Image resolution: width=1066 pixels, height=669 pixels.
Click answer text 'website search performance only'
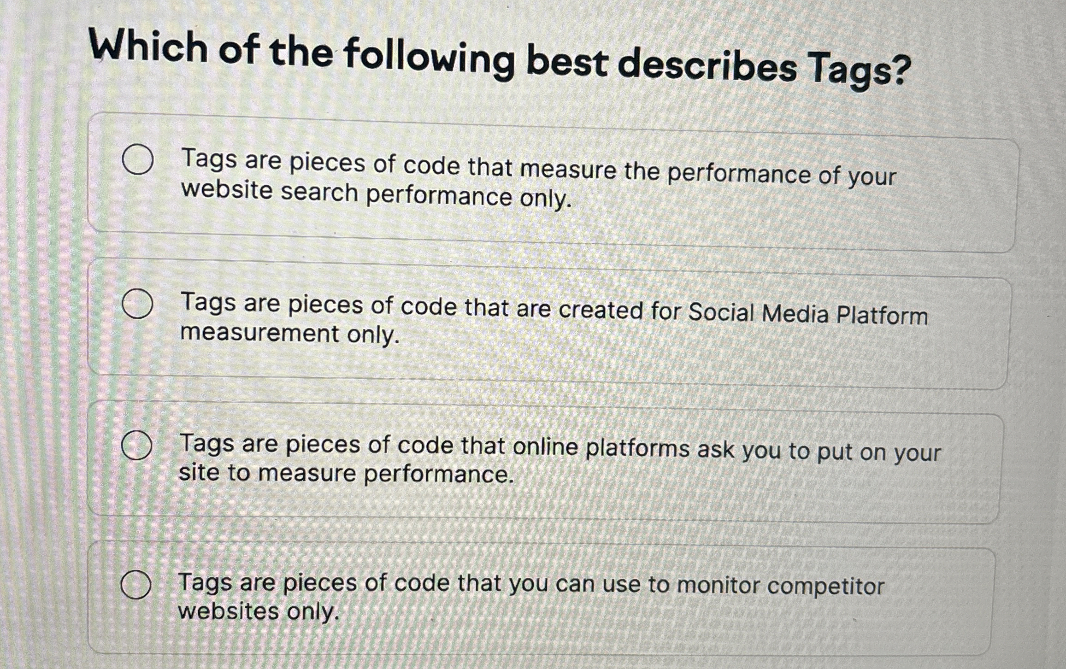pos(376,194)
